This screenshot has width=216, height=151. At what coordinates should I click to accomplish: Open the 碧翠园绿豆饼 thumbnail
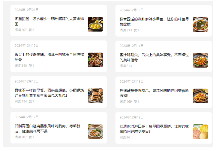(x=200, y=132)
